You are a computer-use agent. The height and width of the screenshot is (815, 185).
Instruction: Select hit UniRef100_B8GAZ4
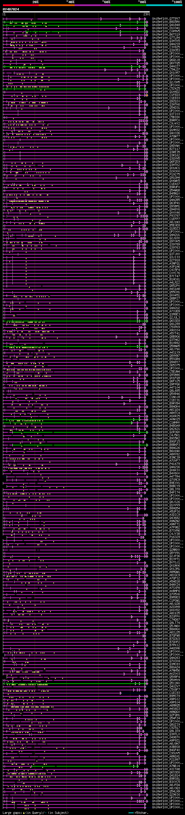166,668
